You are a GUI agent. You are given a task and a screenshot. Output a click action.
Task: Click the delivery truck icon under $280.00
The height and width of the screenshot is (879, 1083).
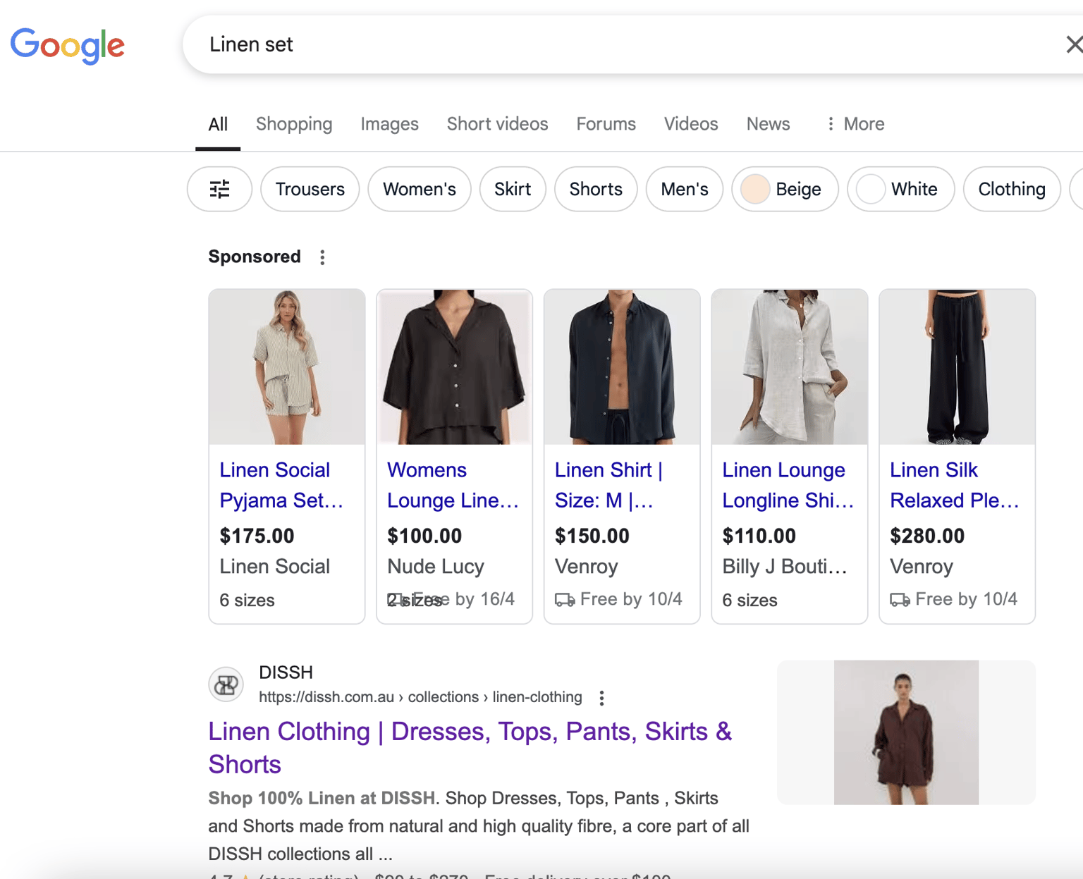pyautogui.click(x=900, y=600)
